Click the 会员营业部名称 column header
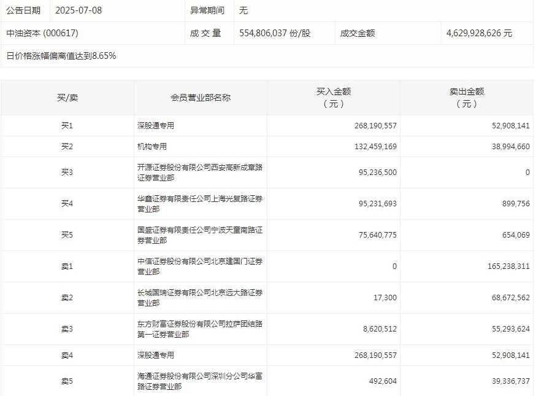This screenshot has height=396, width=536. point(201,98)
